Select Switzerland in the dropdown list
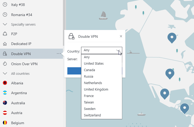The image size is (194, 127). point(92,115)
